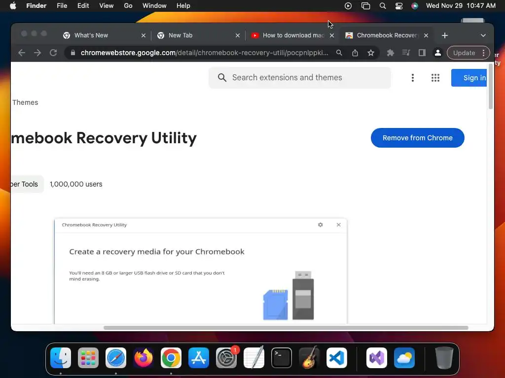Click the now playing icon in menu bar
The width and height of the screenshot is (505, 378).
[x=348, y=6]
